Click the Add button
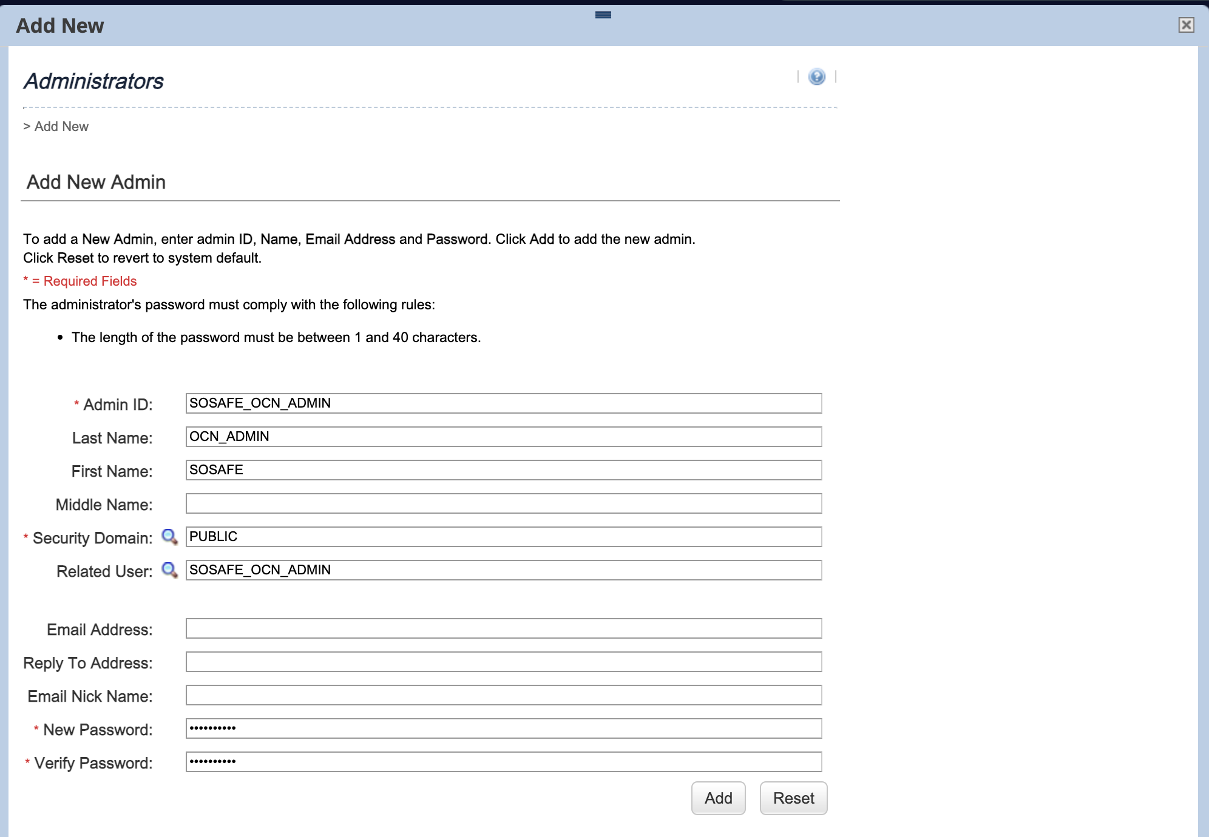Image resolution: width=1209 pixels, height=837 pixels. click(x=718, y=798)
